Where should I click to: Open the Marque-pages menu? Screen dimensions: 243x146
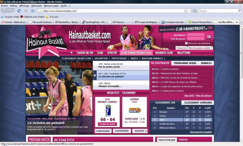click(x=51, y=6)
